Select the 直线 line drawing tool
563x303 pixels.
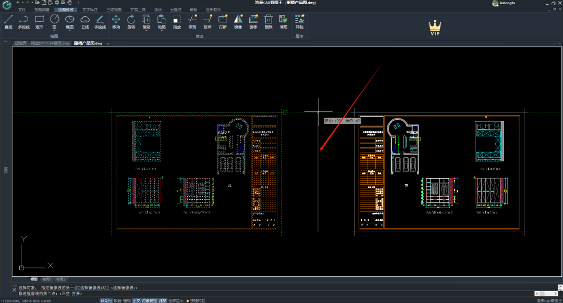8,21
